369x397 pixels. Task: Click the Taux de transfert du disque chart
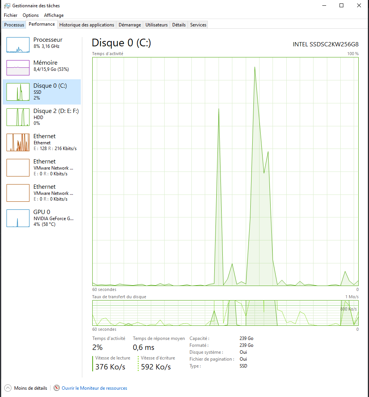click(x=225, y=313)
